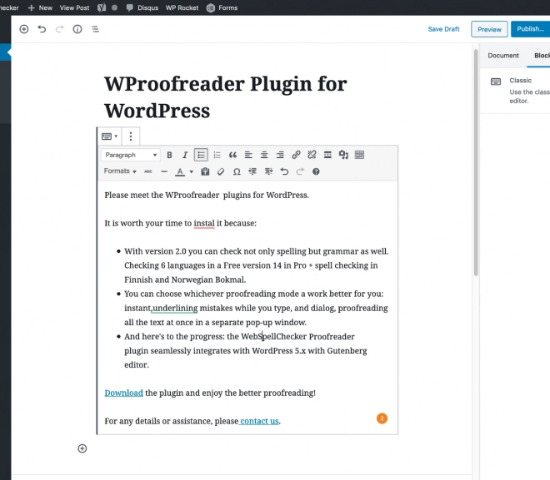Align text left
This screenshot has height=480, width=550.
coord(248,155)
